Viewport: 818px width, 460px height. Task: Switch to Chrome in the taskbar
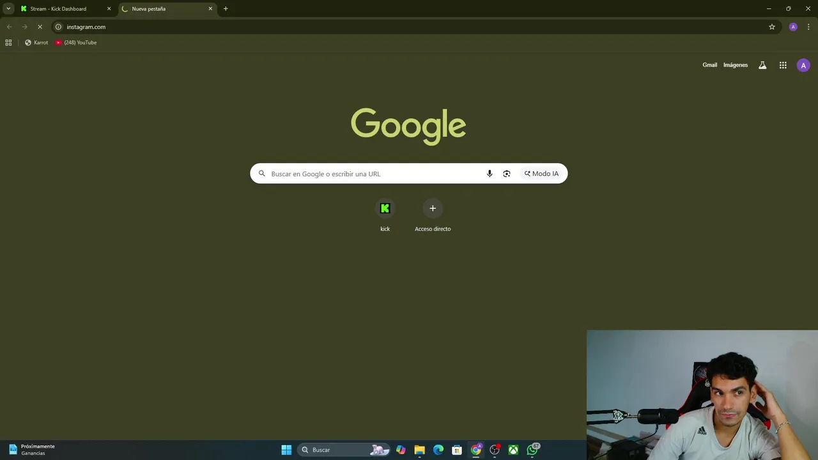pyautogui.click(x=476, y=450)
